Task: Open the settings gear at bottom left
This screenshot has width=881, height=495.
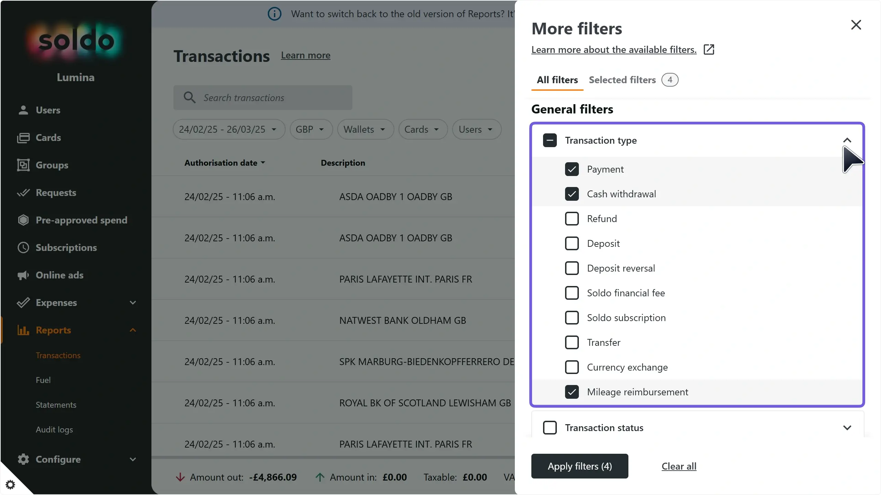Action: (10, 484)
